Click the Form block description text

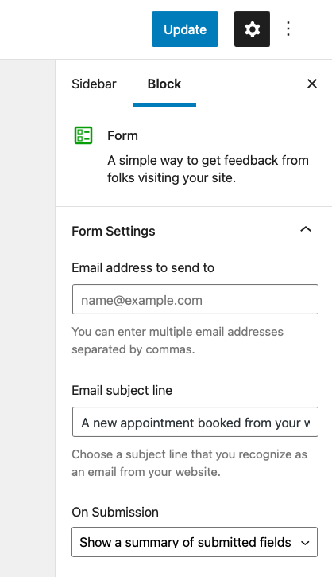tap(208, 169)
